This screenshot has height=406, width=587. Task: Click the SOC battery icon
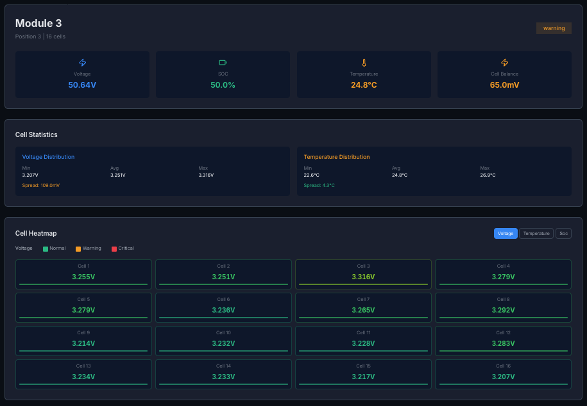(x=223, y=63)
